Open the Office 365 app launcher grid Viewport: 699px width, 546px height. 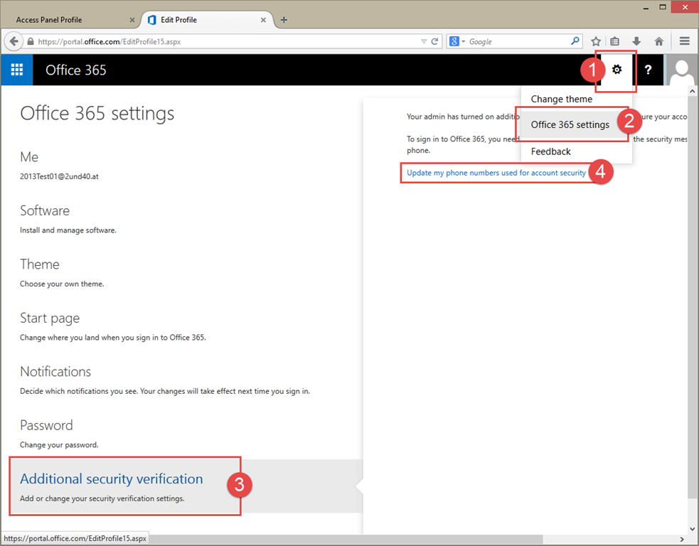point(17,70)
